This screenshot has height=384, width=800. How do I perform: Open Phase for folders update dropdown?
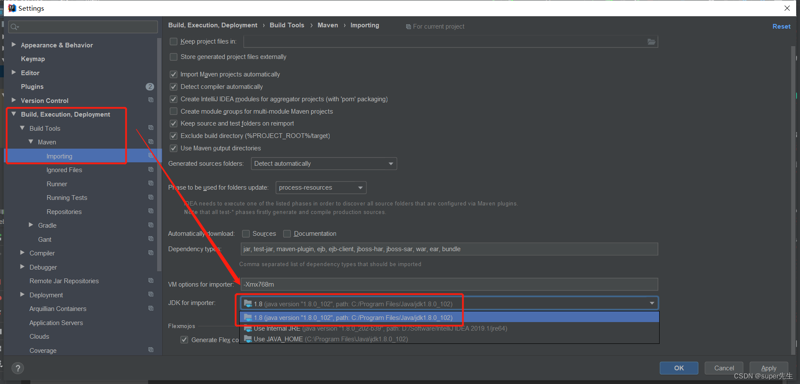pos(321,188)
